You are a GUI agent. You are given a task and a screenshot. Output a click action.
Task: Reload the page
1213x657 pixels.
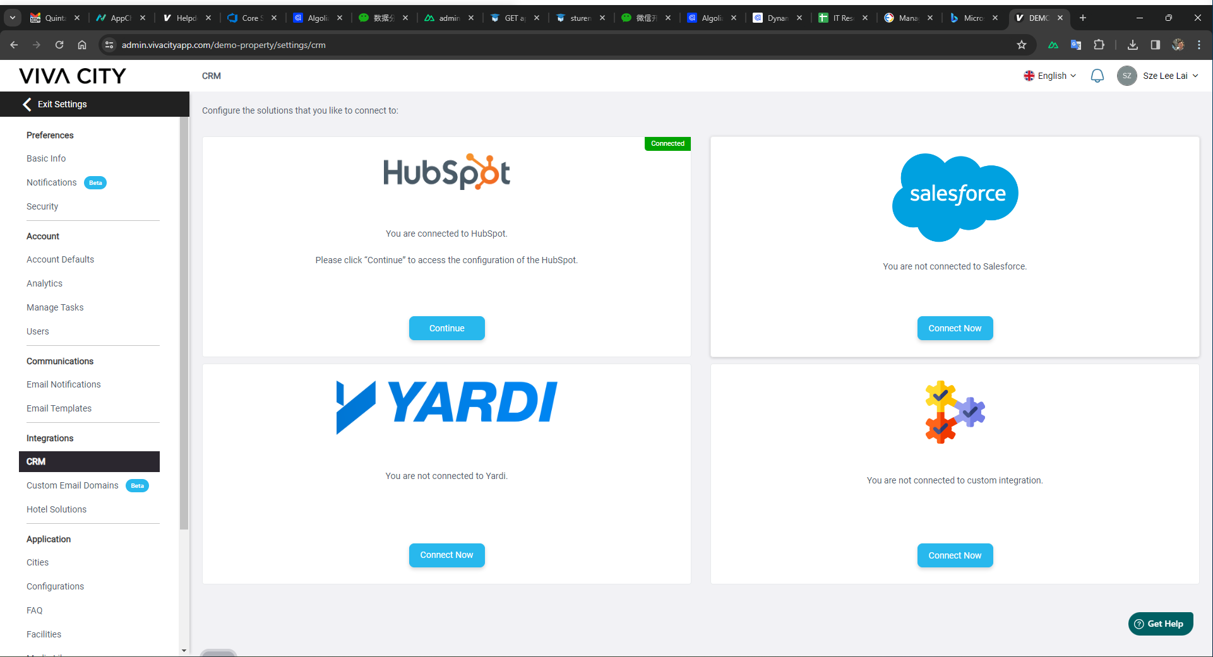point(59,45)
